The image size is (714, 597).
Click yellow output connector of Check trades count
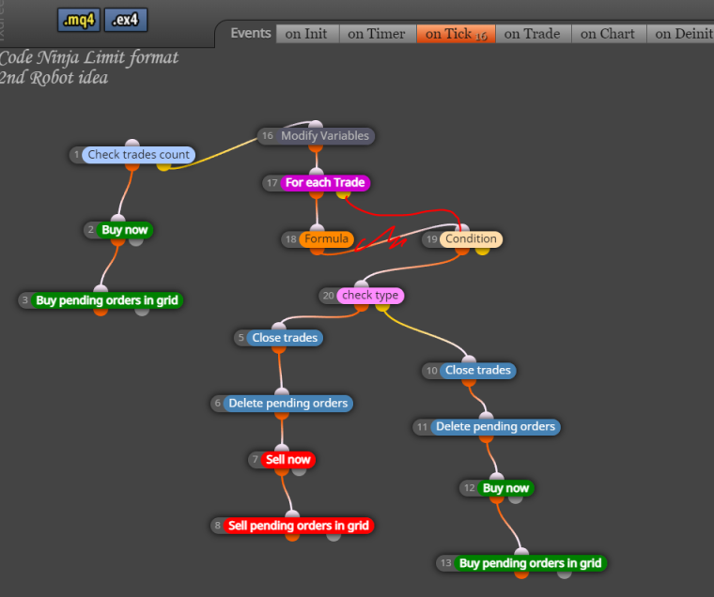tap(163, 166)
